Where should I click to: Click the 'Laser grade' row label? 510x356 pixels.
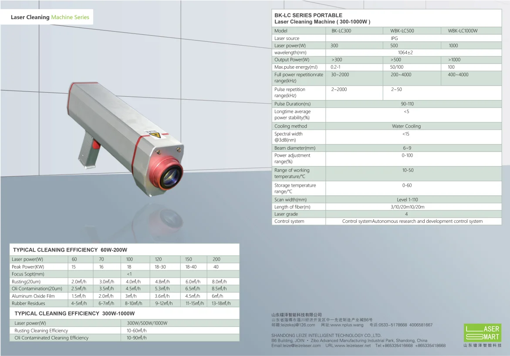286,214
